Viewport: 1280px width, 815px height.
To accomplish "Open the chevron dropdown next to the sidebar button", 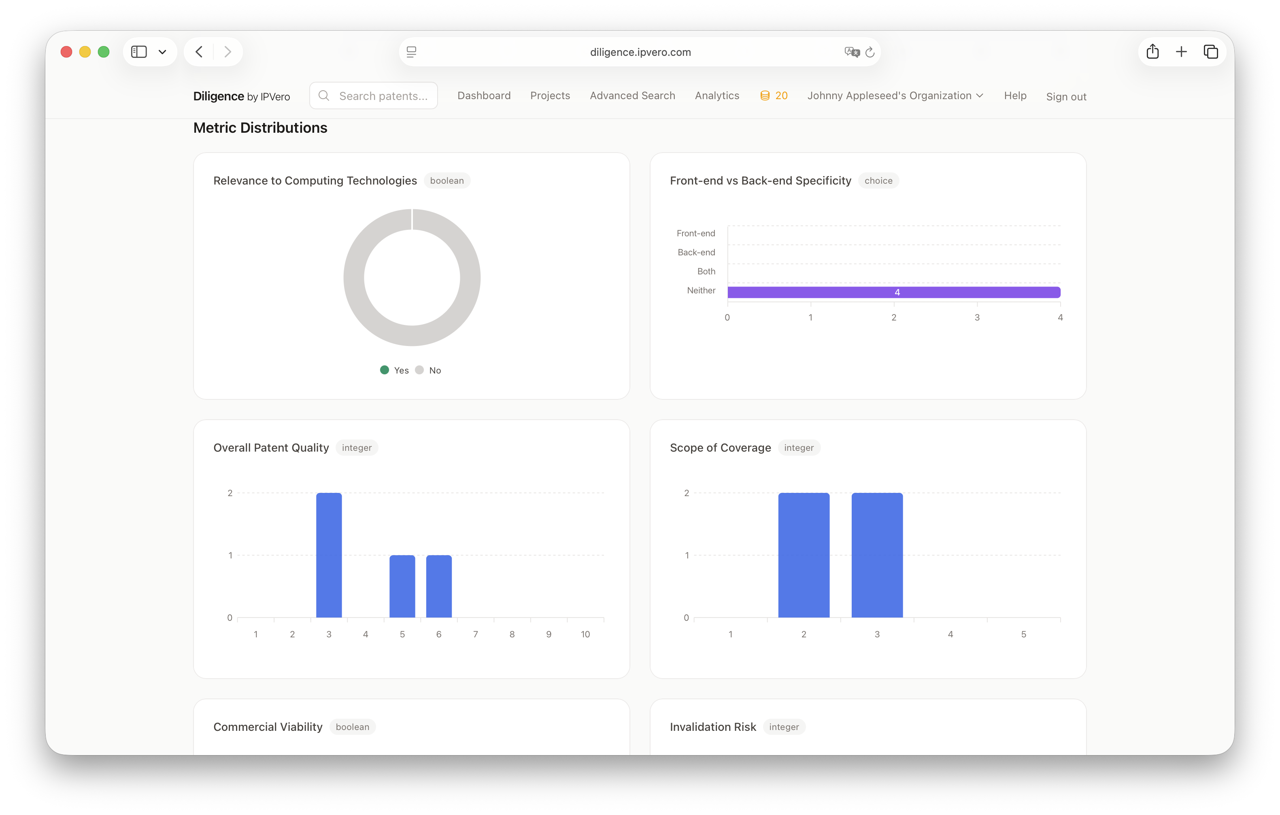I will pyautogui.click(x=163, y=51).
